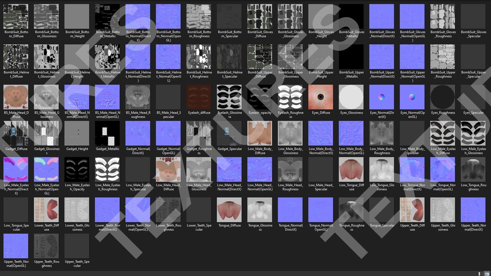Viewport: 491px width, 276px height.
Task: Select the Eyelash_Glossiness texture file
Action: tap(229, 97)
